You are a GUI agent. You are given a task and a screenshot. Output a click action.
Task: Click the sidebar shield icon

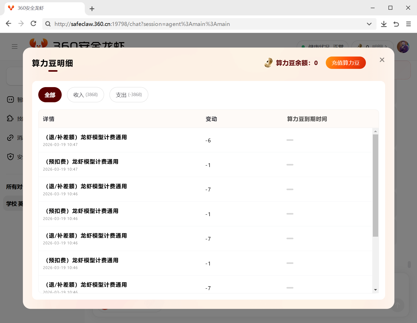tap(11, 156)
